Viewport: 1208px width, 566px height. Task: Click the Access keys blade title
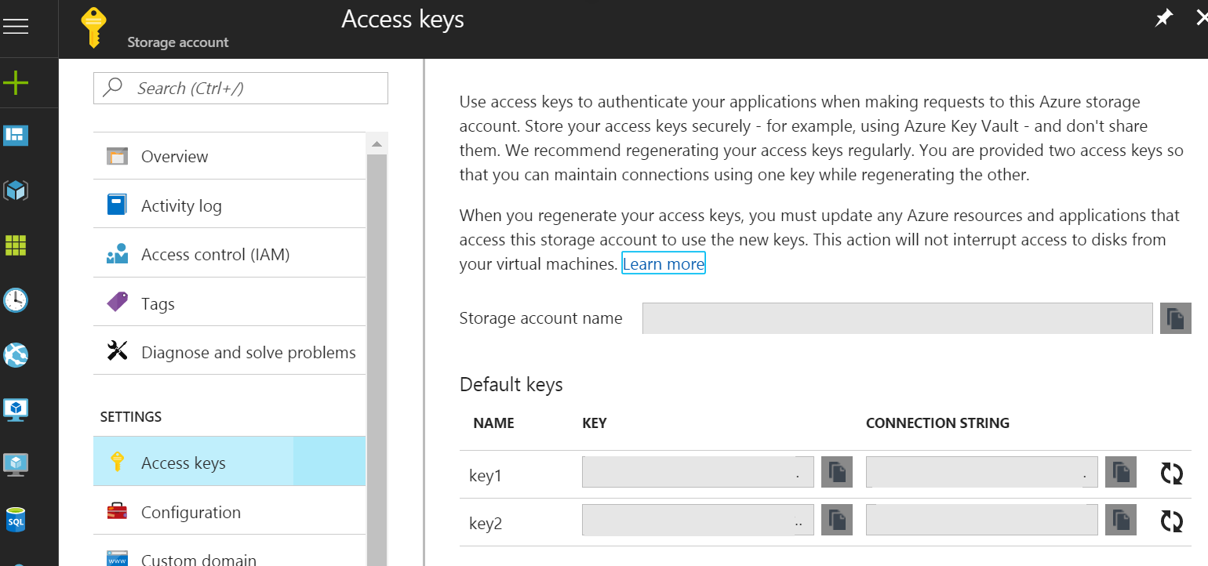click(x=402, y=19)
